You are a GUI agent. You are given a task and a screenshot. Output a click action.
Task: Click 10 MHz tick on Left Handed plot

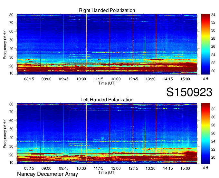[x=11, y=163]
